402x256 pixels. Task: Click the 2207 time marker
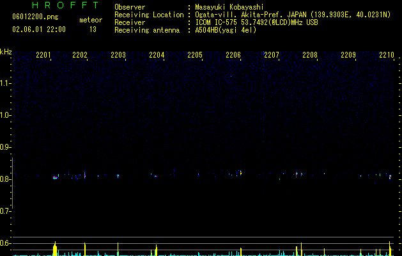[x=272, y=54]
